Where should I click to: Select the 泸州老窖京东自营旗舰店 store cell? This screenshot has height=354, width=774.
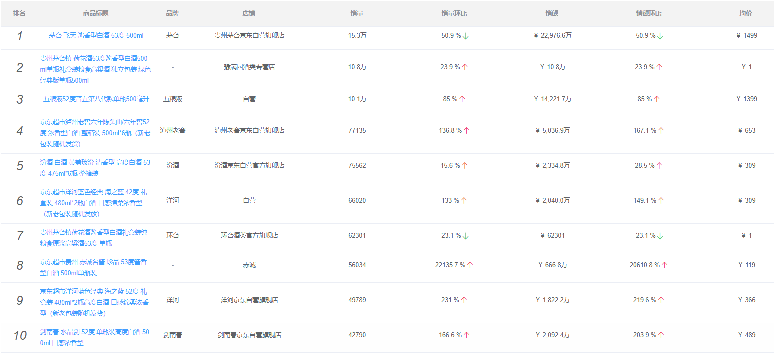point(249,130)
